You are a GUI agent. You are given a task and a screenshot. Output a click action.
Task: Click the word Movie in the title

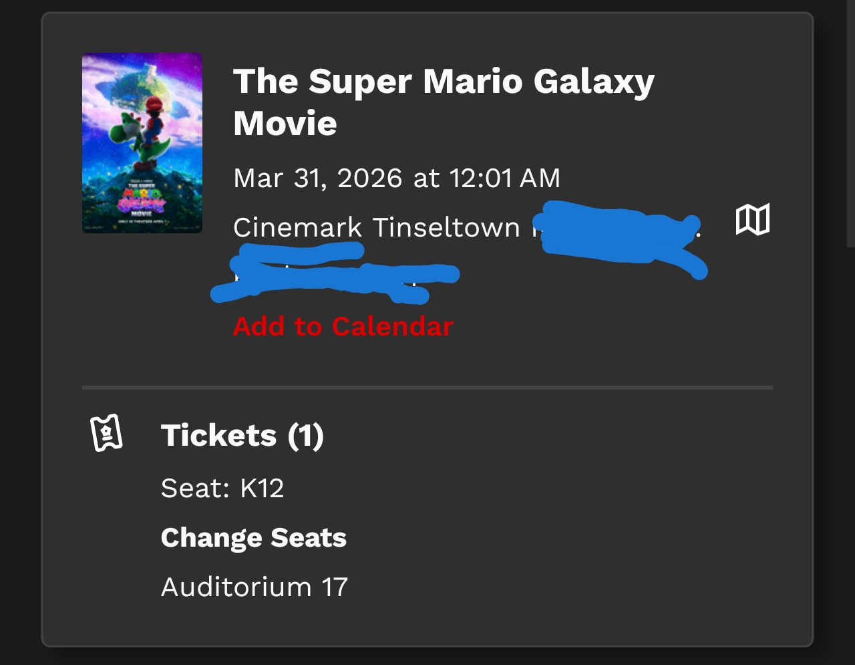(x=285, y=123)
